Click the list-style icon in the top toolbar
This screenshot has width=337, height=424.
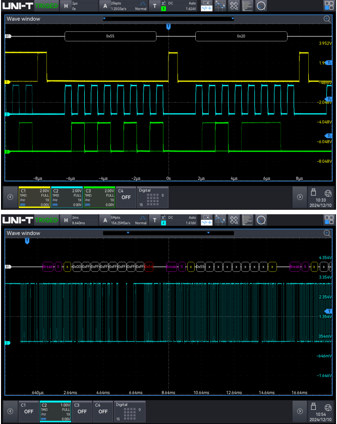247,7
